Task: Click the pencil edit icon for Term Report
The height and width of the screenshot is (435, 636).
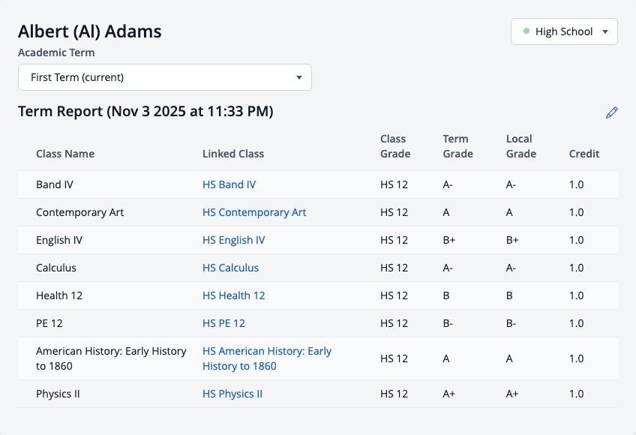Action: coord(612,112)
